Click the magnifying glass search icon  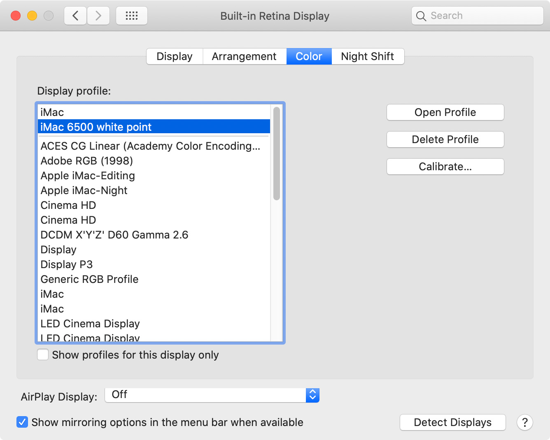point(421,16)
